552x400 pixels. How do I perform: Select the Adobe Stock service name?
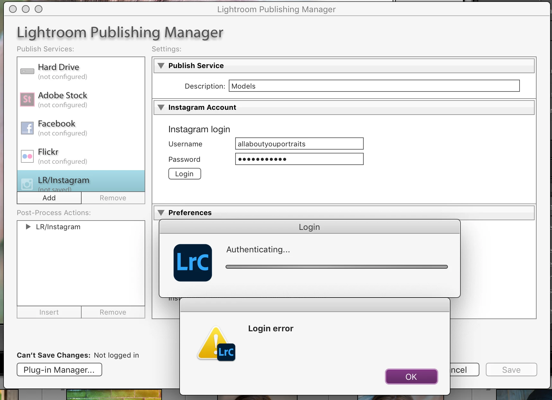[63, 95]
